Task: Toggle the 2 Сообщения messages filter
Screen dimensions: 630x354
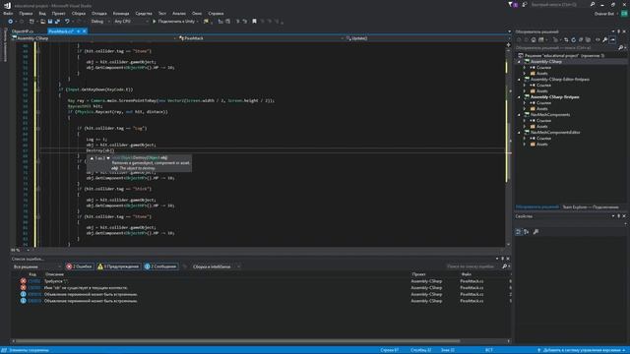Action: [x=160, y=266]
